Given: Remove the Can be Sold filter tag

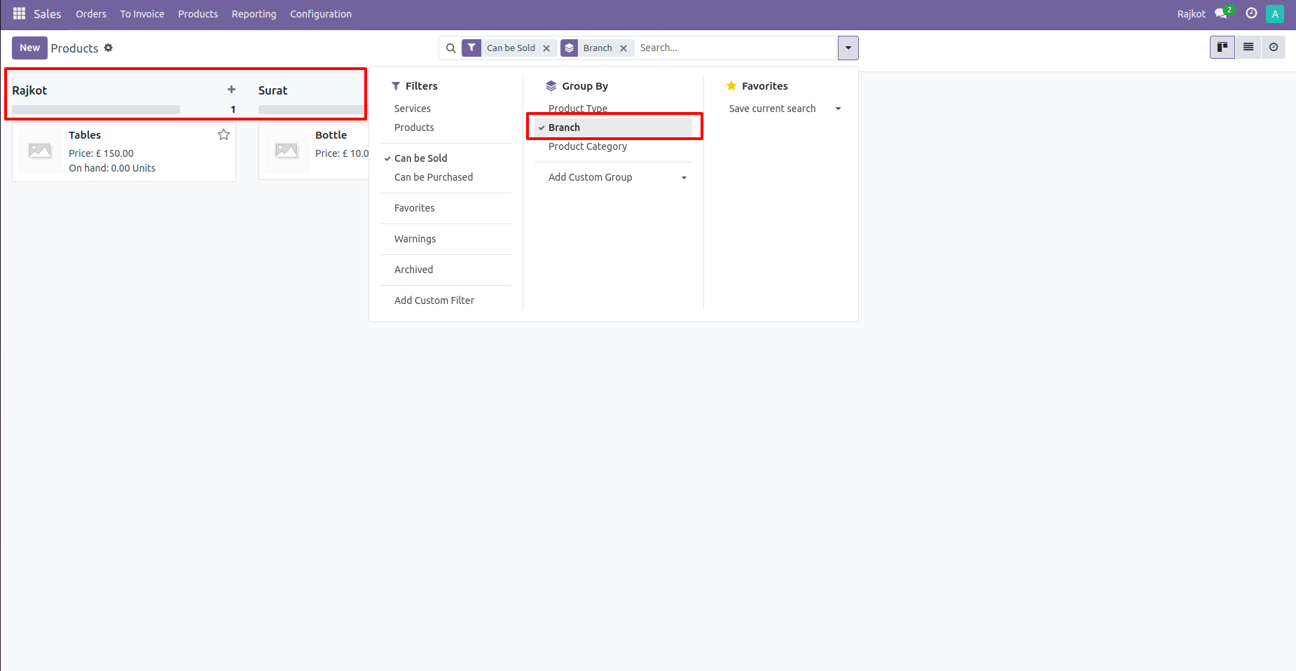Looking at the screenshot, I should pyautogui.click(x=546, y=48).
